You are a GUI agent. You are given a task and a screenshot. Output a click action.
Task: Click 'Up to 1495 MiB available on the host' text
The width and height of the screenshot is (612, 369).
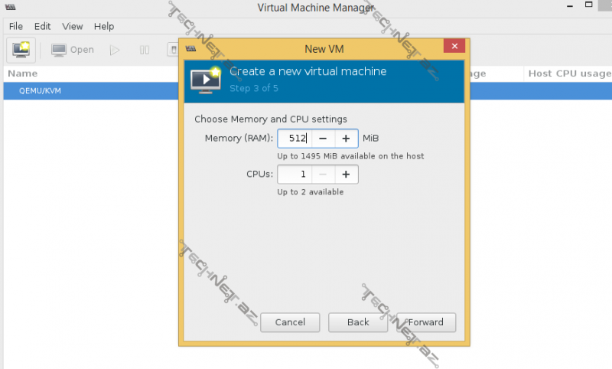coord(350,156)
